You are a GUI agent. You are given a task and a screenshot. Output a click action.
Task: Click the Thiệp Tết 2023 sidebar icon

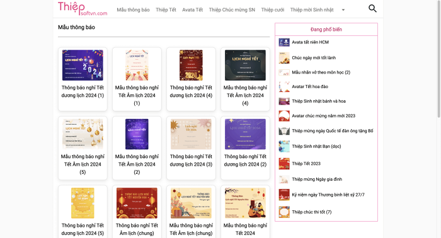[x=284, y=164]
